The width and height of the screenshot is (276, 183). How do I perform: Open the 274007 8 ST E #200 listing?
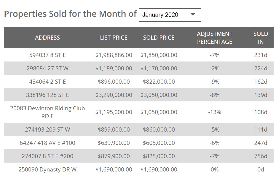47,156
